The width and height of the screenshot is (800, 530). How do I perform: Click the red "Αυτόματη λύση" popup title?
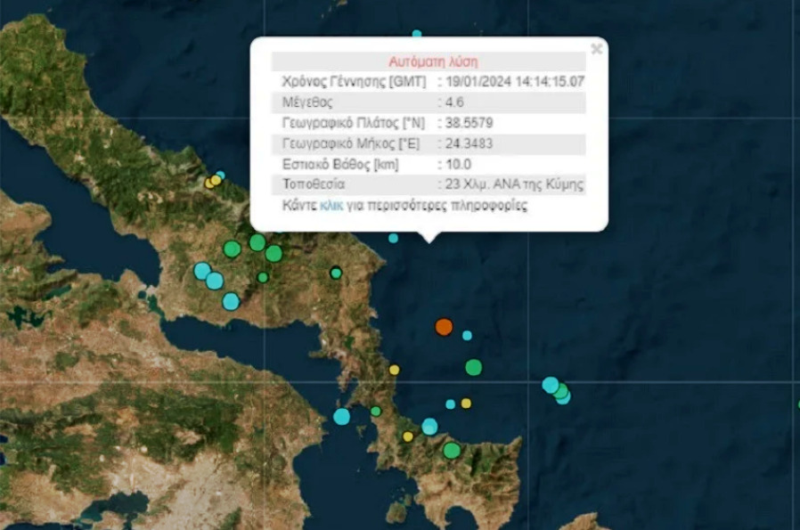click(433, 61)
